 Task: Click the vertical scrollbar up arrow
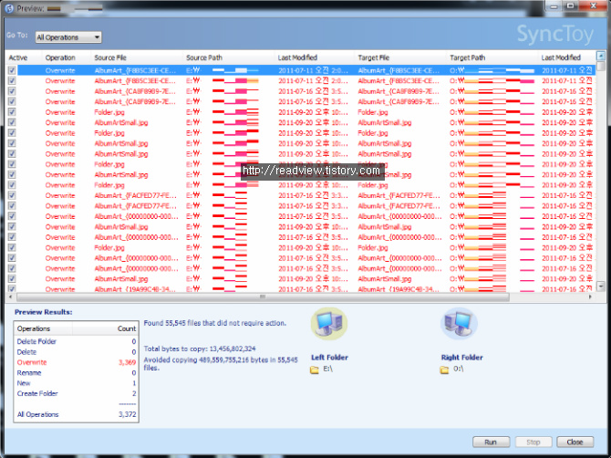pyautogui.click(x=601, y=57)
